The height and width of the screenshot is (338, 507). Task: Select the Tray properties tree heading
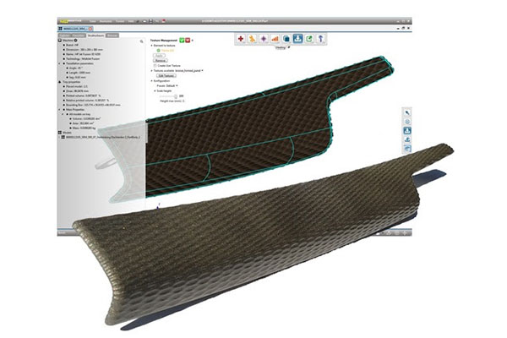pos(72,82)
